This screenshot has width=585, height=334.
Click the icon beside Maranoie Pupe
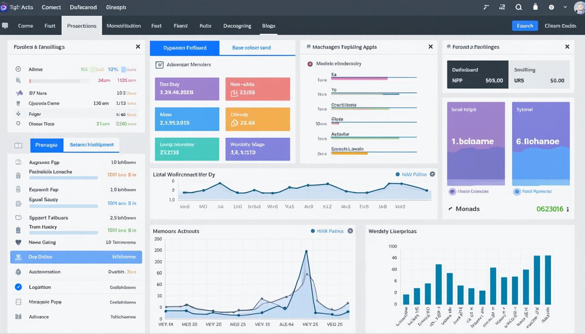click(18, 302)
